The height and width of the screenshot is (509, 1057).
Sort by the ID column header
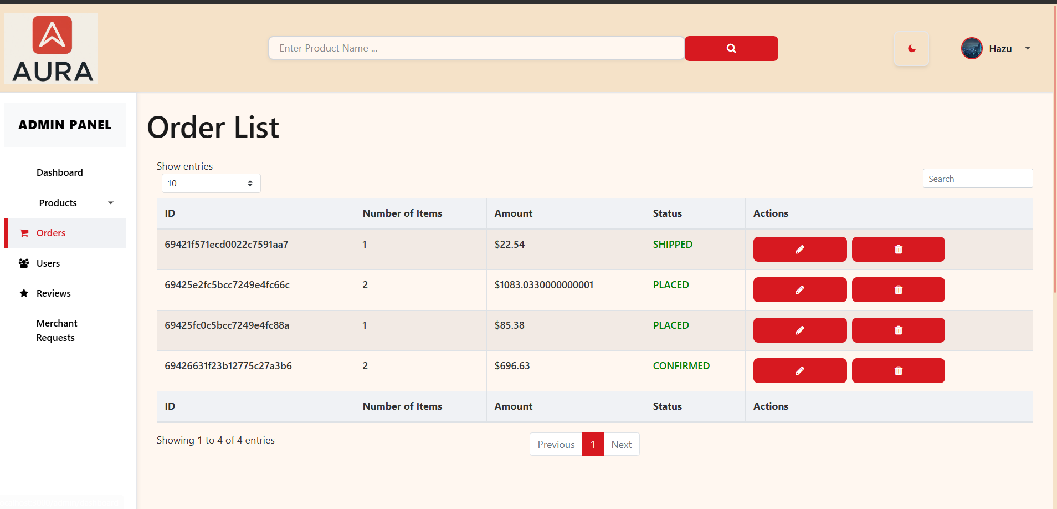(256, 213)
